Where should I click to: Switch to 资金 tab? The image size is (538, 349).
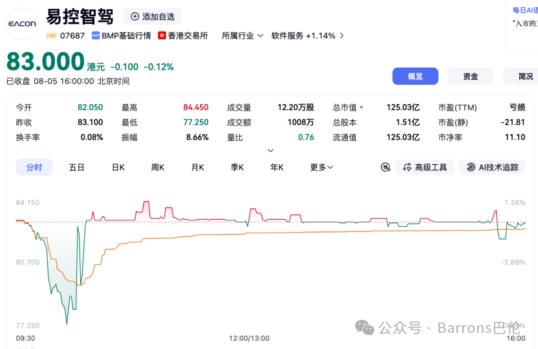[x=470, y=76]
